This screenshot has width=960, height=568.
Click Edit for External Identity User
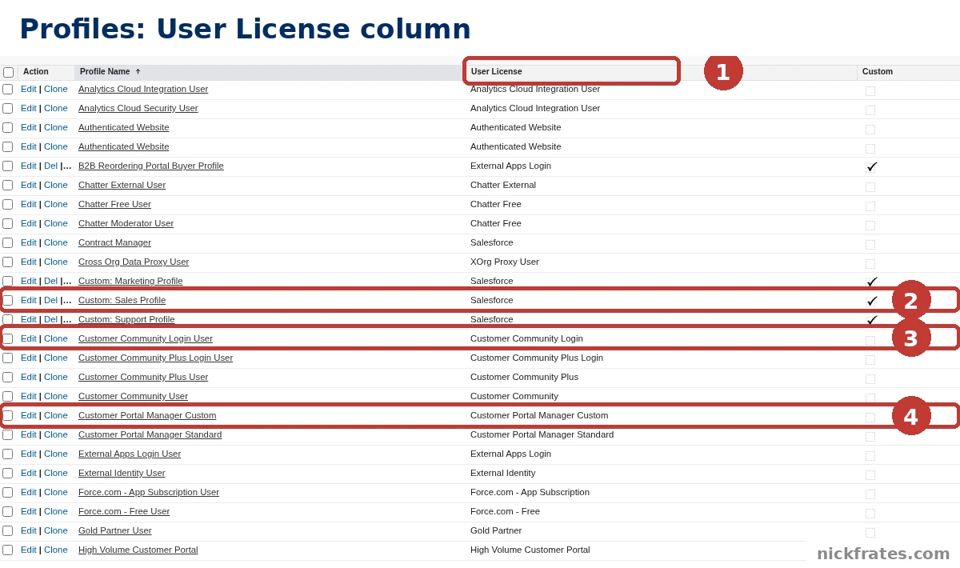(29, 473)
